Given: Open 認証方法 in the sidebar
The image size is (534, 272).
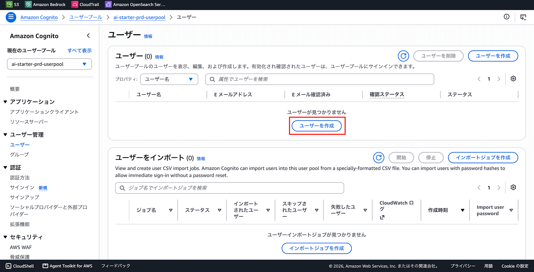Looking at the screenshot, I should tap(20, 178).
